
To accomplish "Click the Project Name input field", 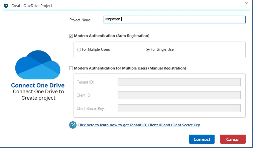I will pyautogui.click(x=174, y=19).
